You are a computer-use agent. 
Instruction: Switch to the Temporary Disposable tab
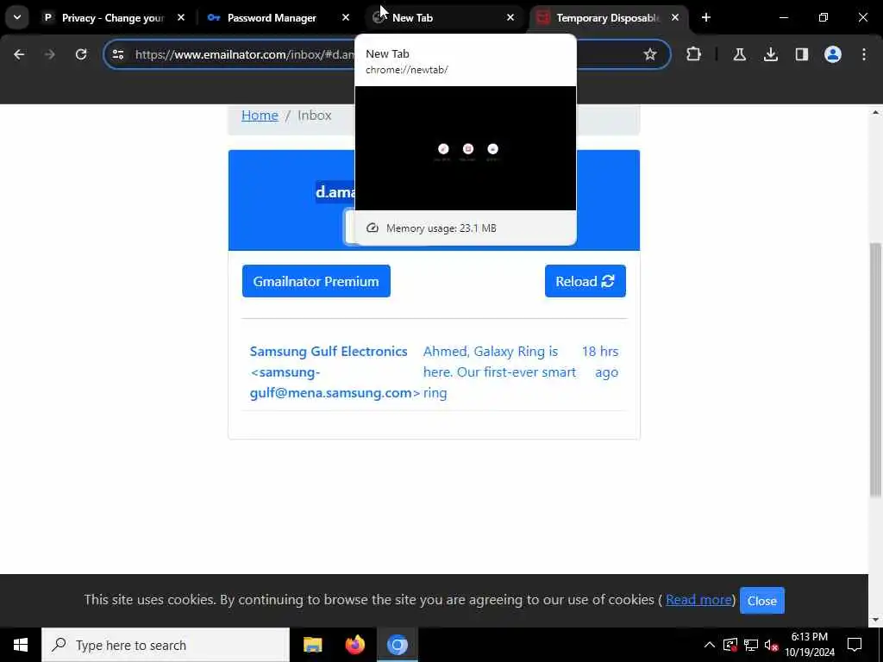(x=607, y=18)
